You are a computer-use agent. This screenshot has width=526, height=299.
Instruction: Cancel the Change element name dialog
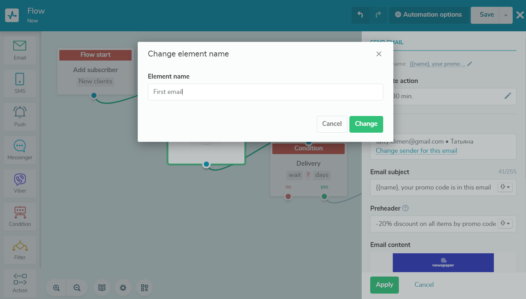coord(332,124)
